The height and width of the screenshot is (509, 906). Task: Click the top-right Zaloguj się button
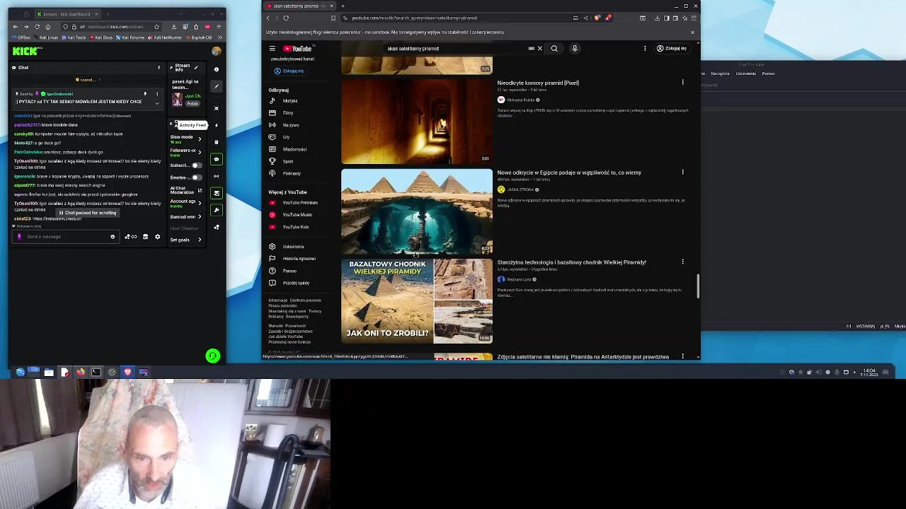(672, 49)
